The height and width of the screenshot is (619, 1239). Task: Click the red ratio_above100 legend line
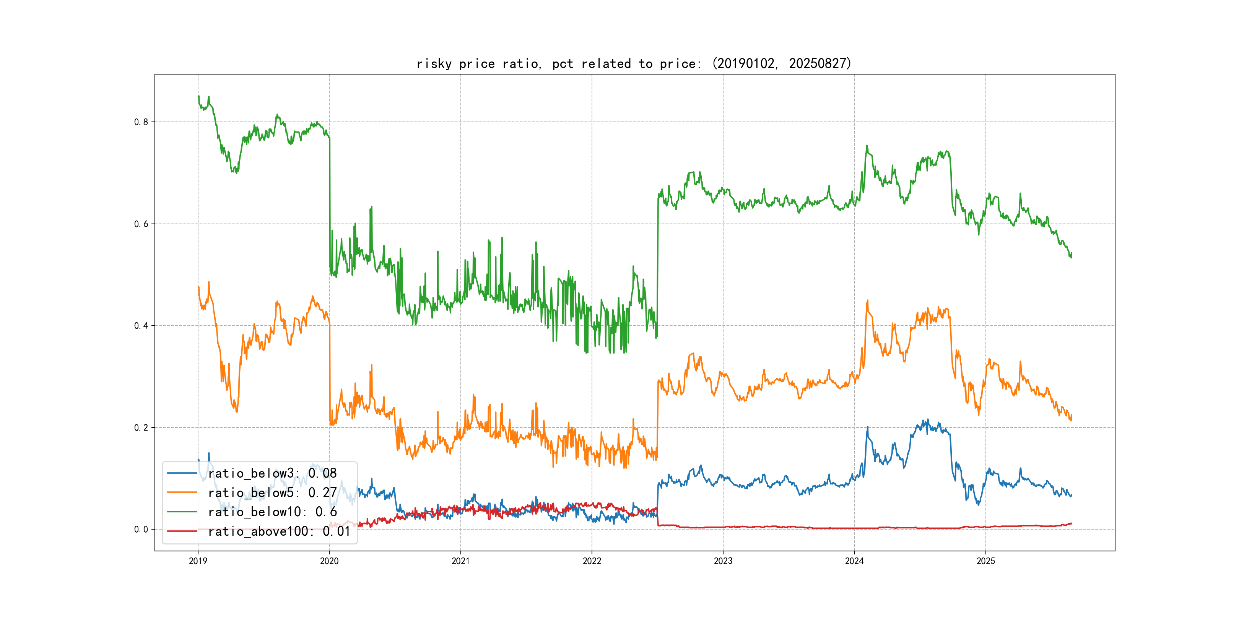[x=182, y=531]
